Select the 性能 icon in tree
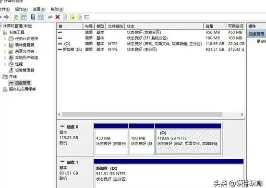 click(x=11, y=64)
